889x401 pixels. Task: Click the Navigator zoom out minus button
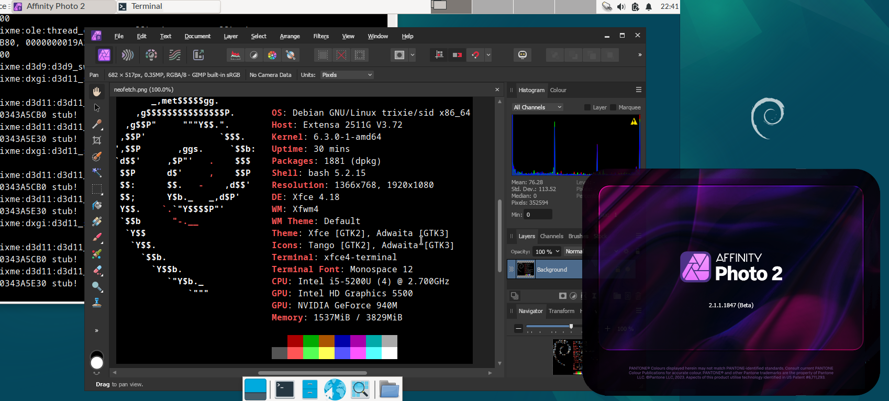(518, 328)
